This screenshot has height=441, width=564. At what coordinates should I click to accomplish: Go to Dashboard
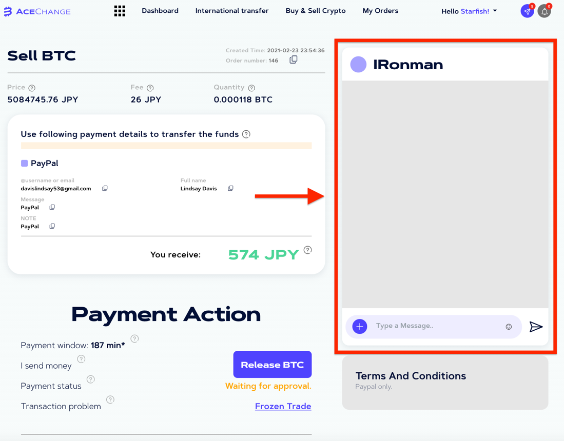click(x=160, y=11)
